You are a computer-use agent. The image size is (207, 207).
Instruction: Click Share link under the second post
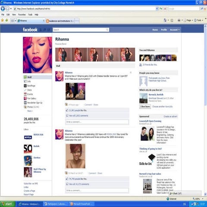[100, 173]
